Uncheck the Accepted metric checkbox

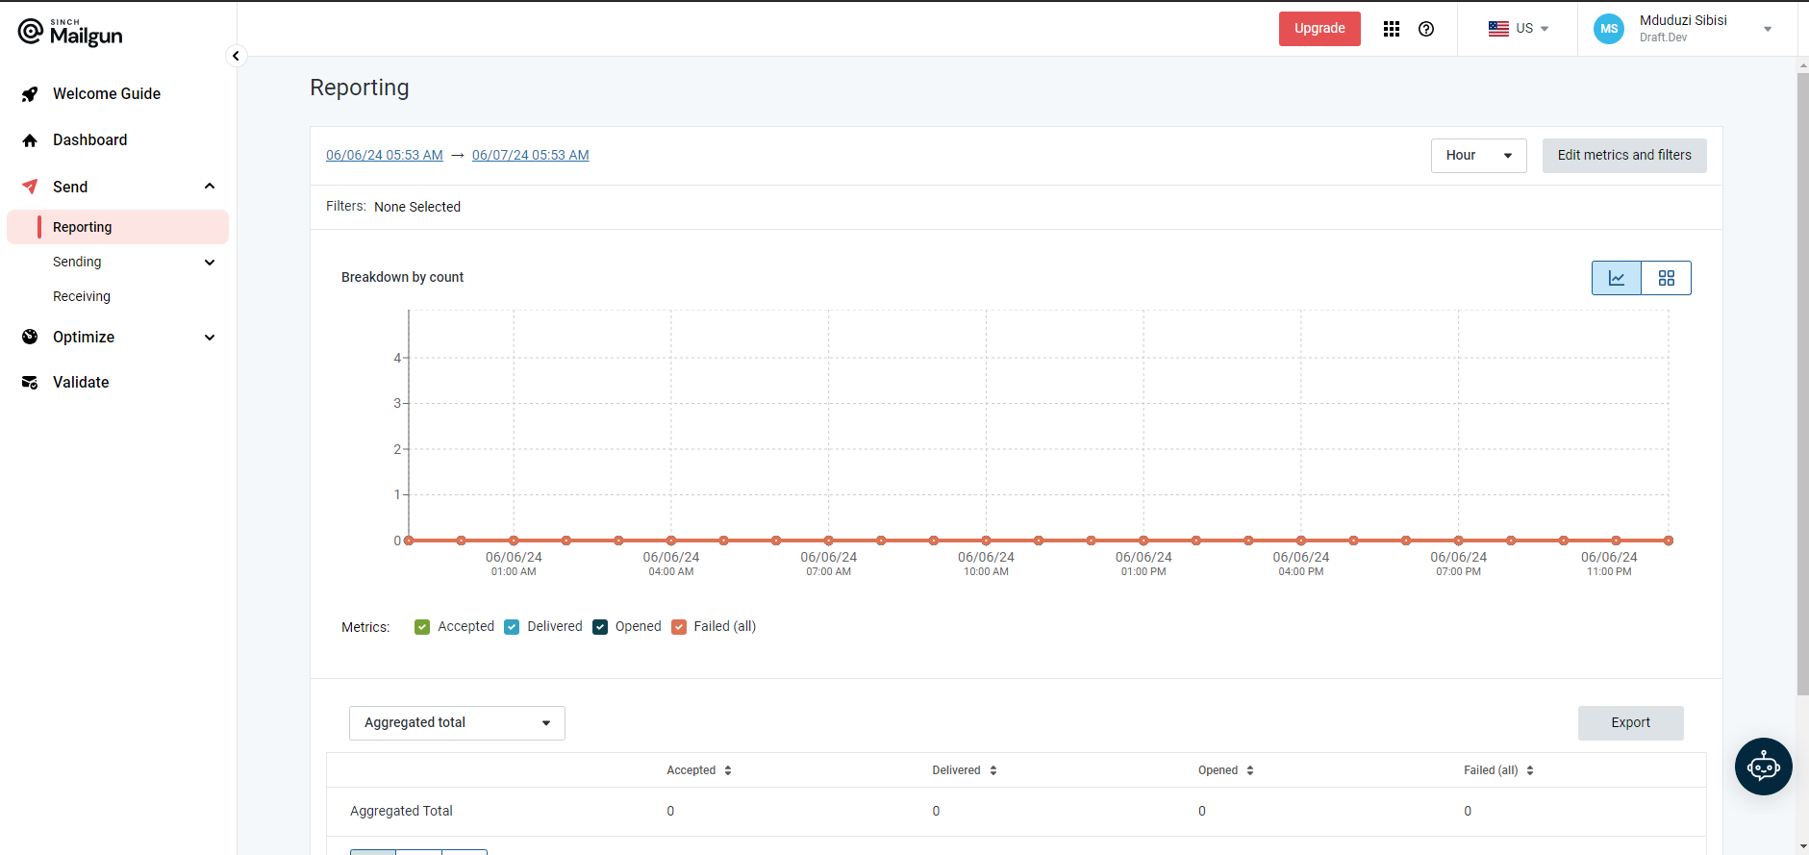coord(422,627)
